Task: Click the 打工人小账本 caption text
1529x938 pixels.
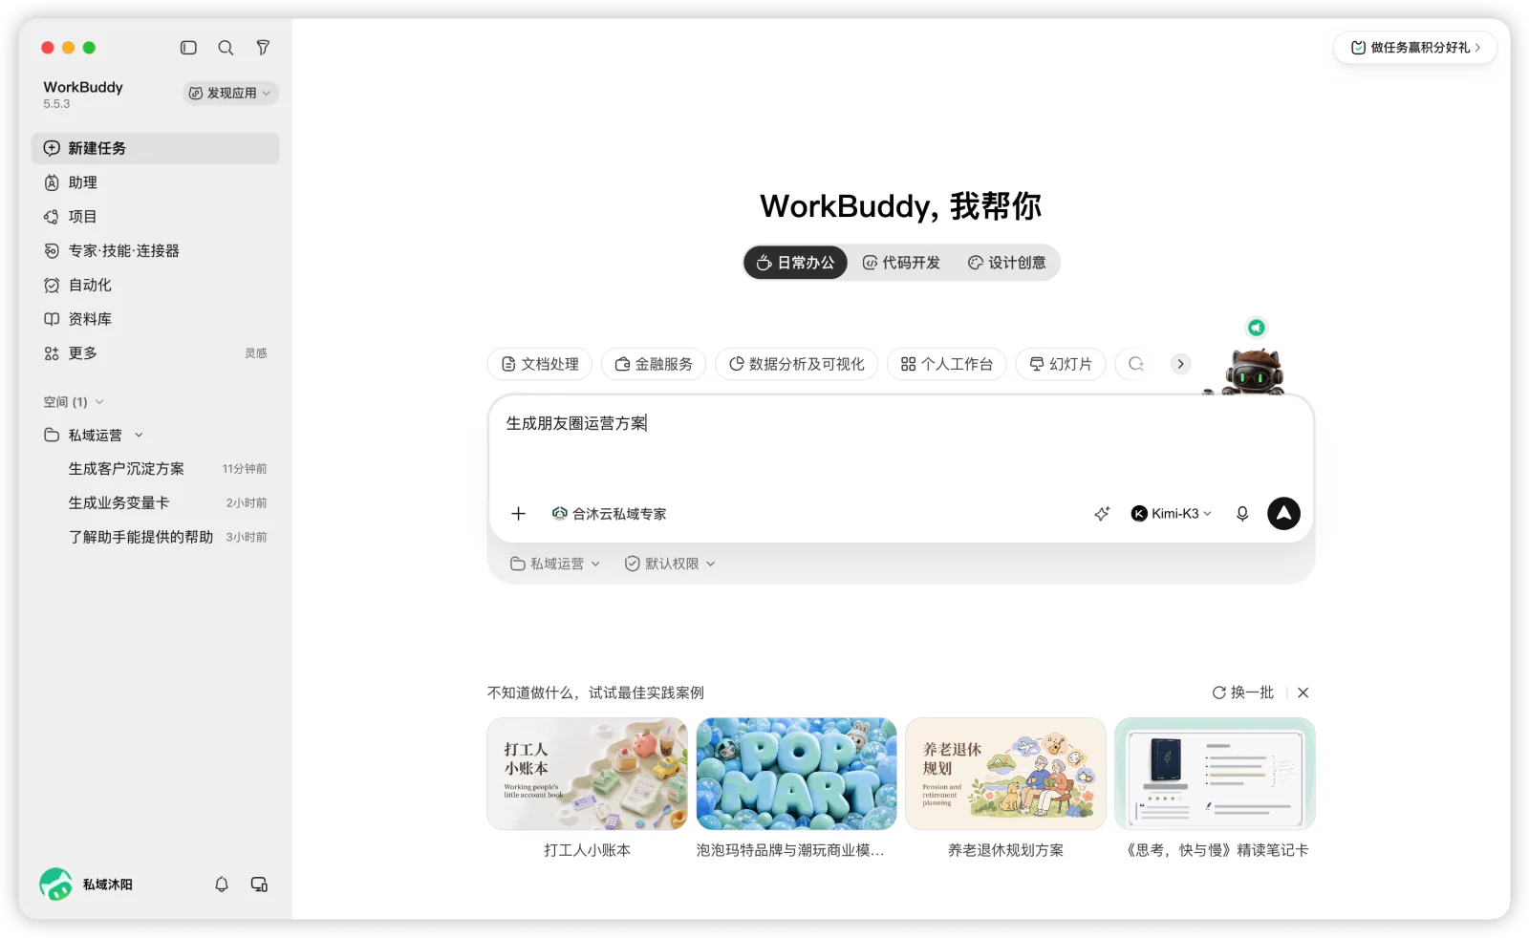Action: coord(587,850)
